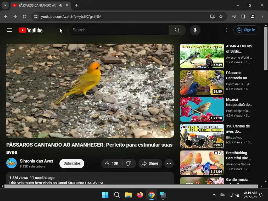Click the Bike e Aves channel name

pos(234,138)
